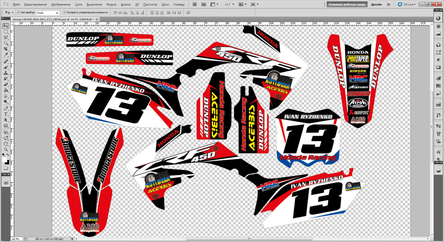444x242 pixels.
Task: Open the Character panel A icon
Action: pos(438,152)
